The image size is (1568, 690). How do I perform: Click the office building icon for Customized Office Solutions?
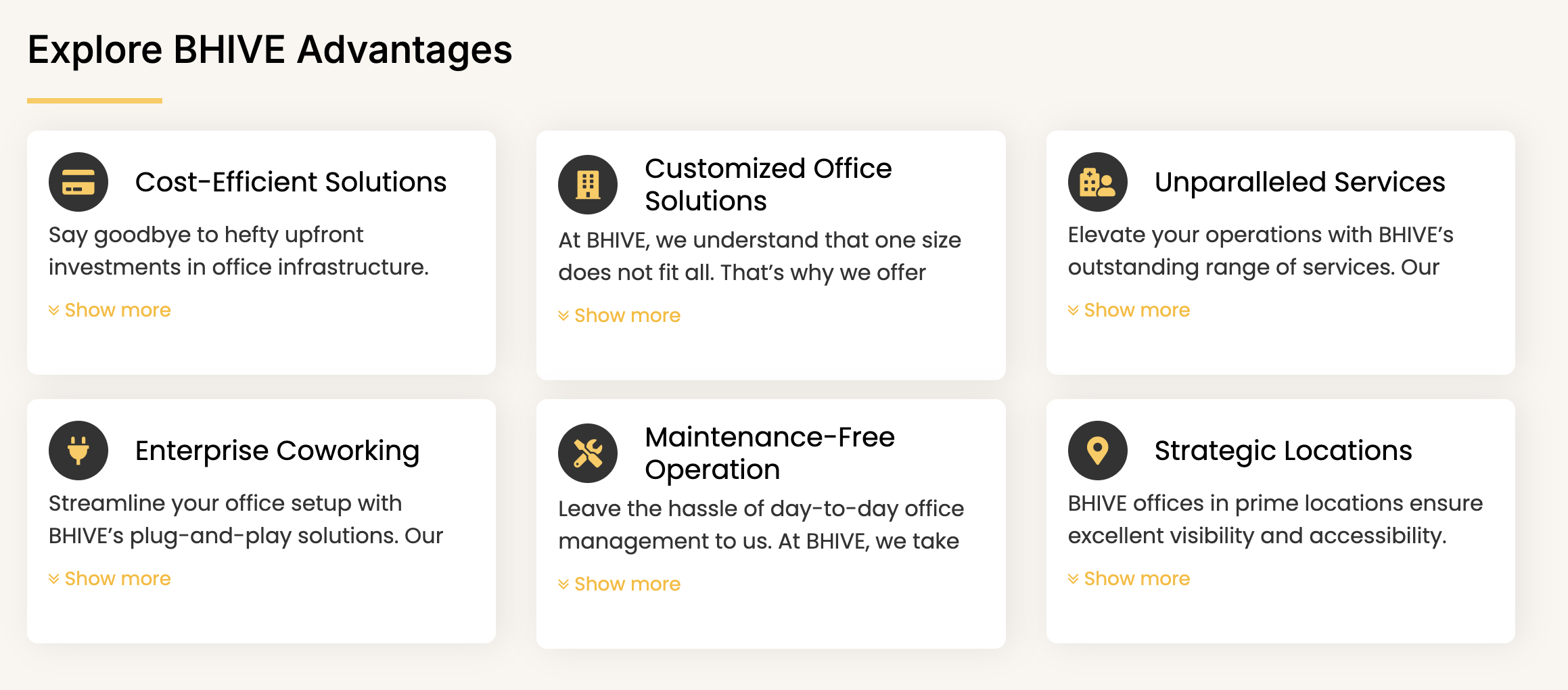(588, 185)
